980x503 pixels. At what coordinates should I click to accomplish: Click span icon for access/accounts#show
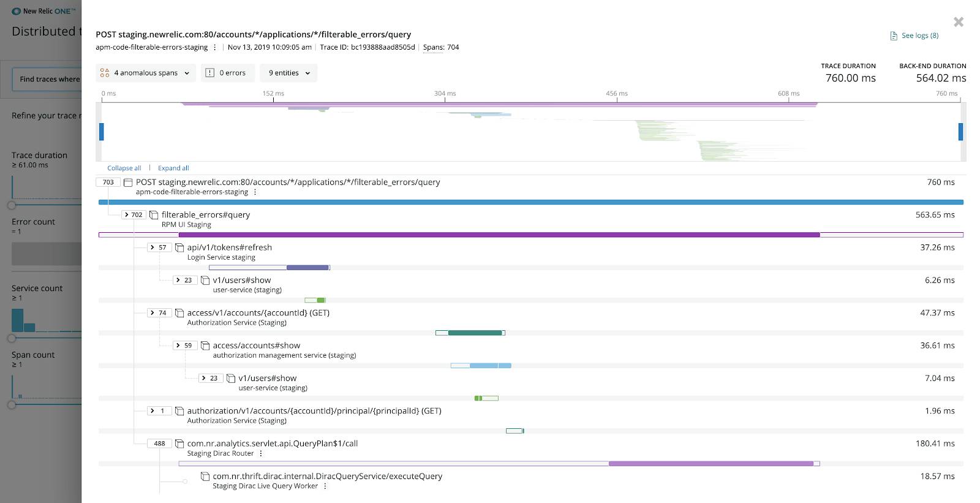pyautogui.click(x=205, y=346)
